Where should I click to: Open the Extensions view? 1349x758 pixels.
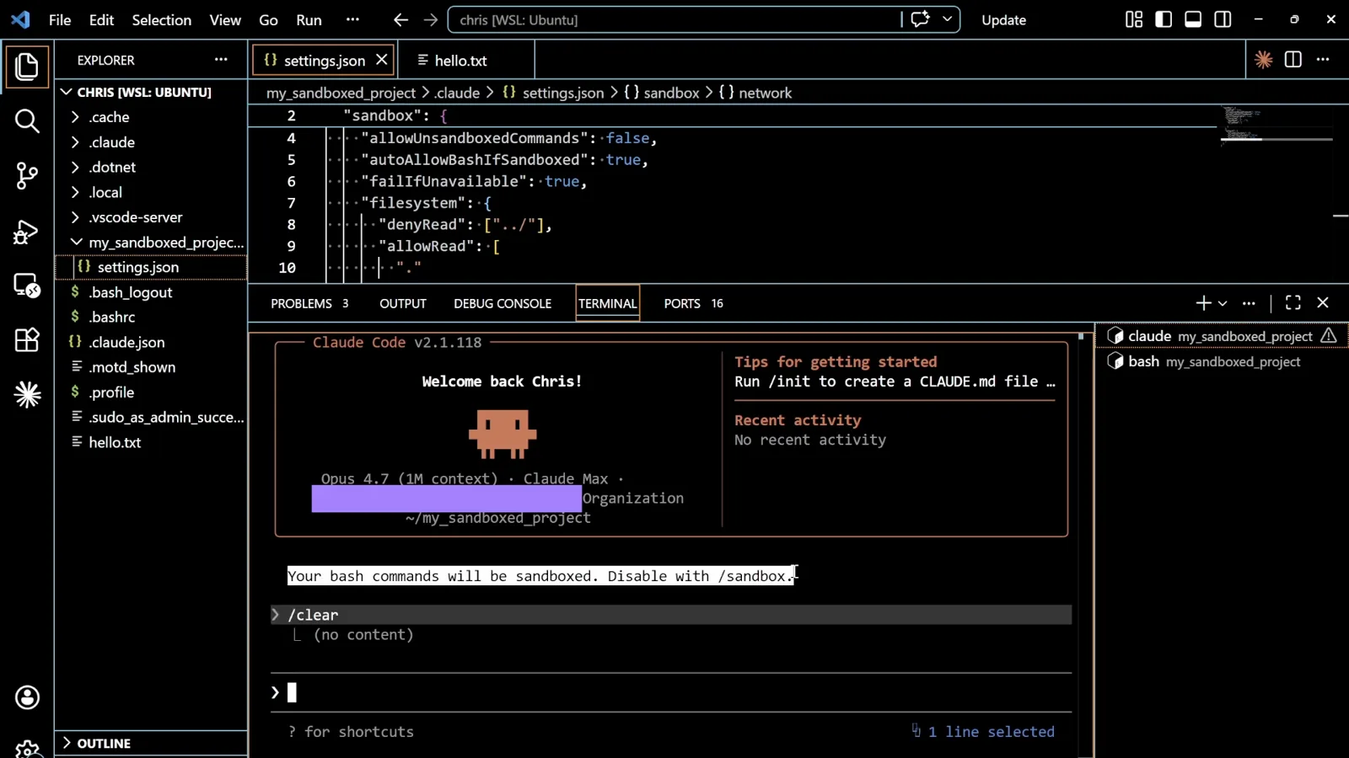(x=27, y=339)
